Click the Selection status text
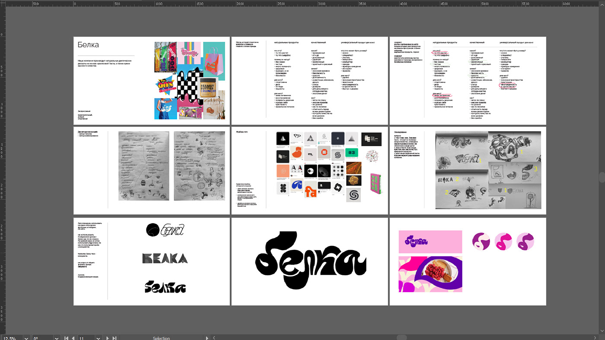The image size is (605, 340). click(161, 338)
